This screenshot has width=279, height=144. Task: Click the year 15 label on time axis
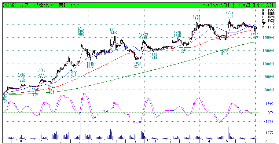point(147,141)
